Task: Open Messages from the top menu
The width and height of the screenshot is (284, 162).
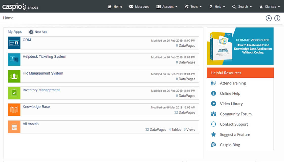Action: (142, 7)
